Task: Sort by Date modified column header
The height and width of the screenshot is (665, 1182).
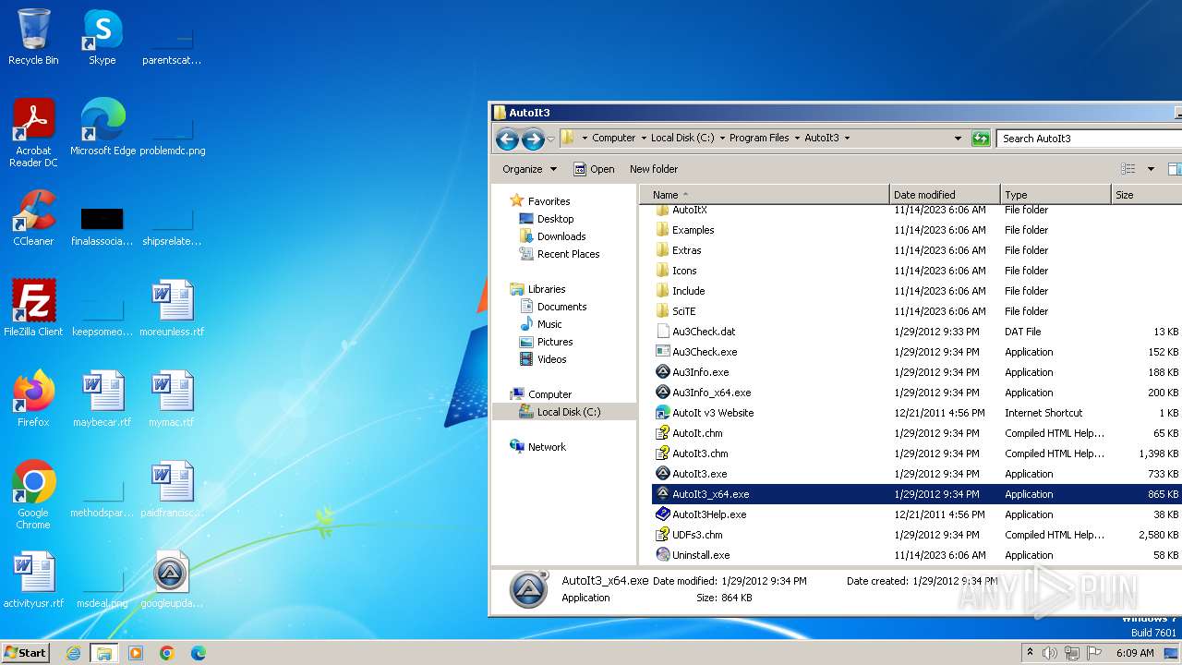Action: 945,195
